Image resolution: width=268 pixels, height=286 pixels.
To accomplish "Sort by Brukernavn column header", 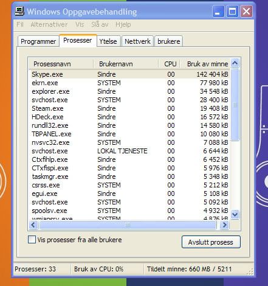I will [x=126, y=64].
